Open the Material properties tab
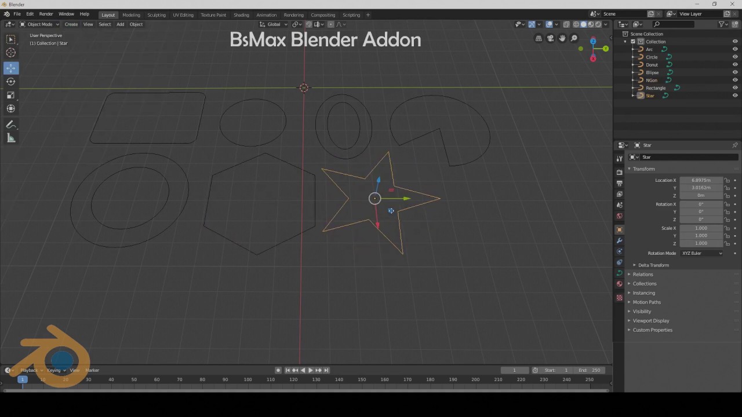The height and width of the screenshot is (417, 742). [619, 284]
